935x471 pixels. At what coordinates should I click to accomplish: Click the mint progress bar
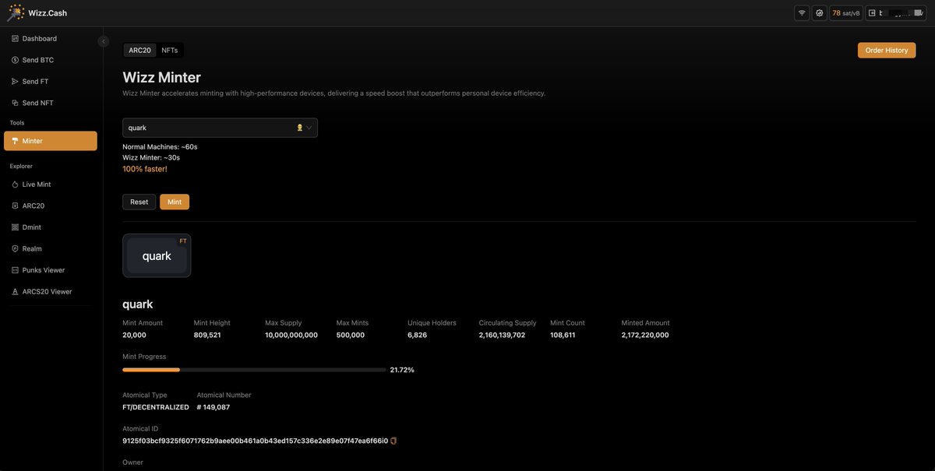(255, 367)
